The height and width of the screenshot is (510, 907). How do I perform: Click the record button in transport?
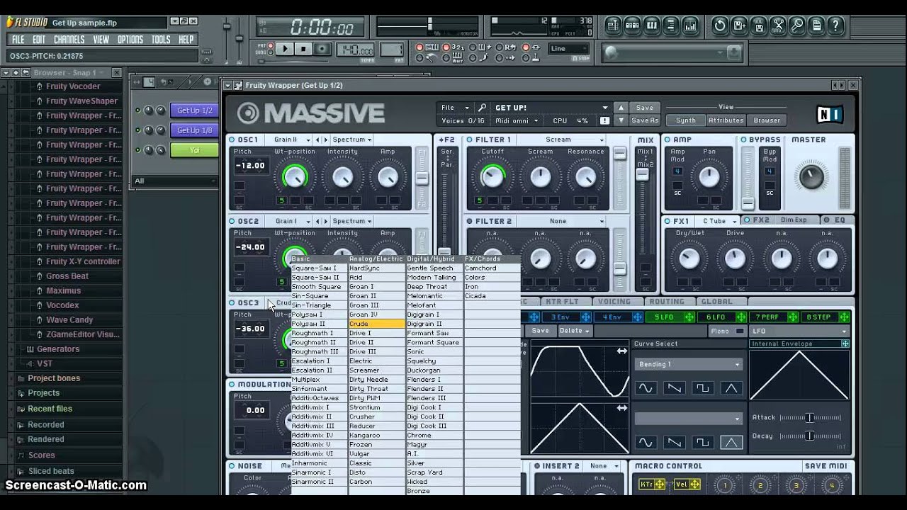322,49
